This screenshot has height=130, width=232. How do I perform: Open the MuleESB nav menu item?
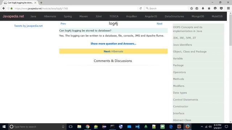[x=217, y=16]
